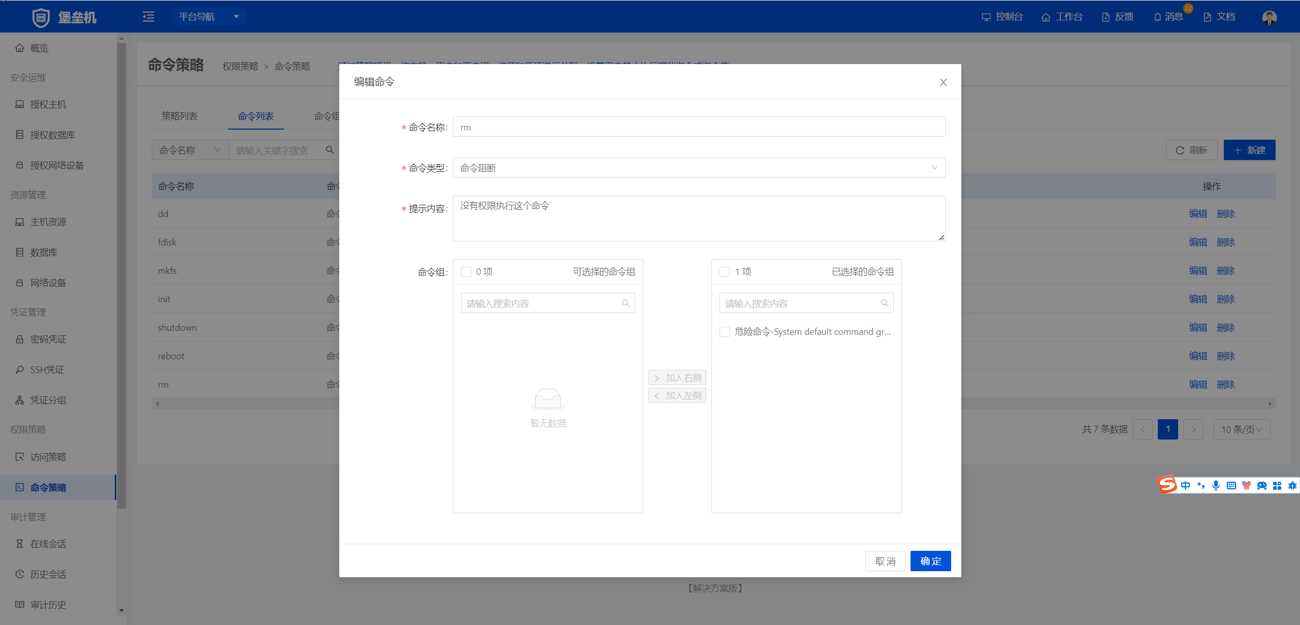Enable the left panel 0项 checkbox

[467, 271]
